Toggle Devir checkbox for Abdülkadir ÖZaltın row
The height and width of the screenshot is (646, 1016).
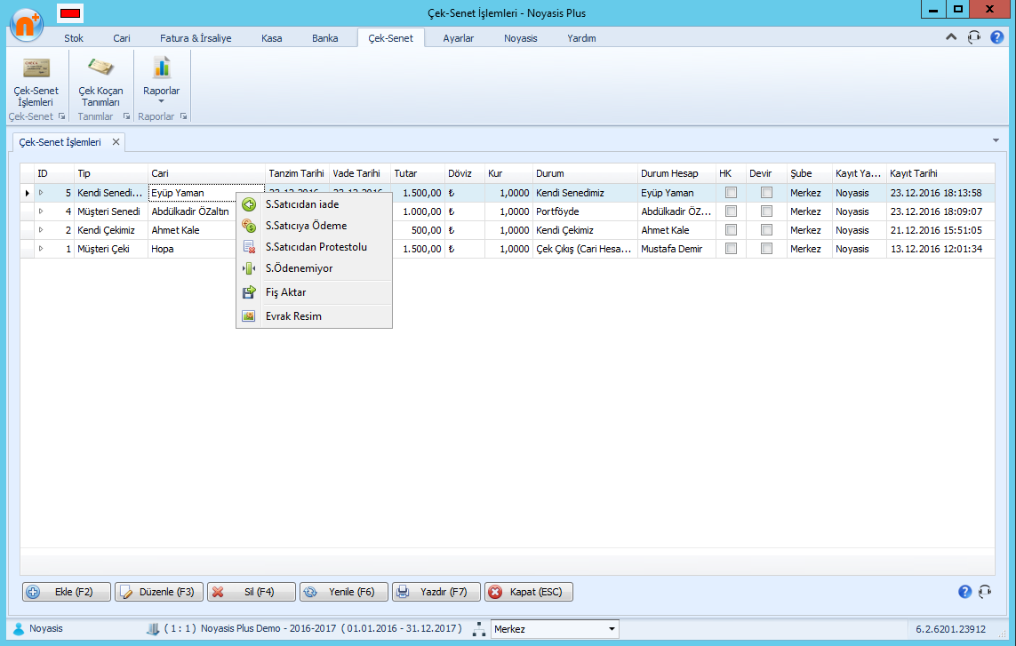(766, 211)
